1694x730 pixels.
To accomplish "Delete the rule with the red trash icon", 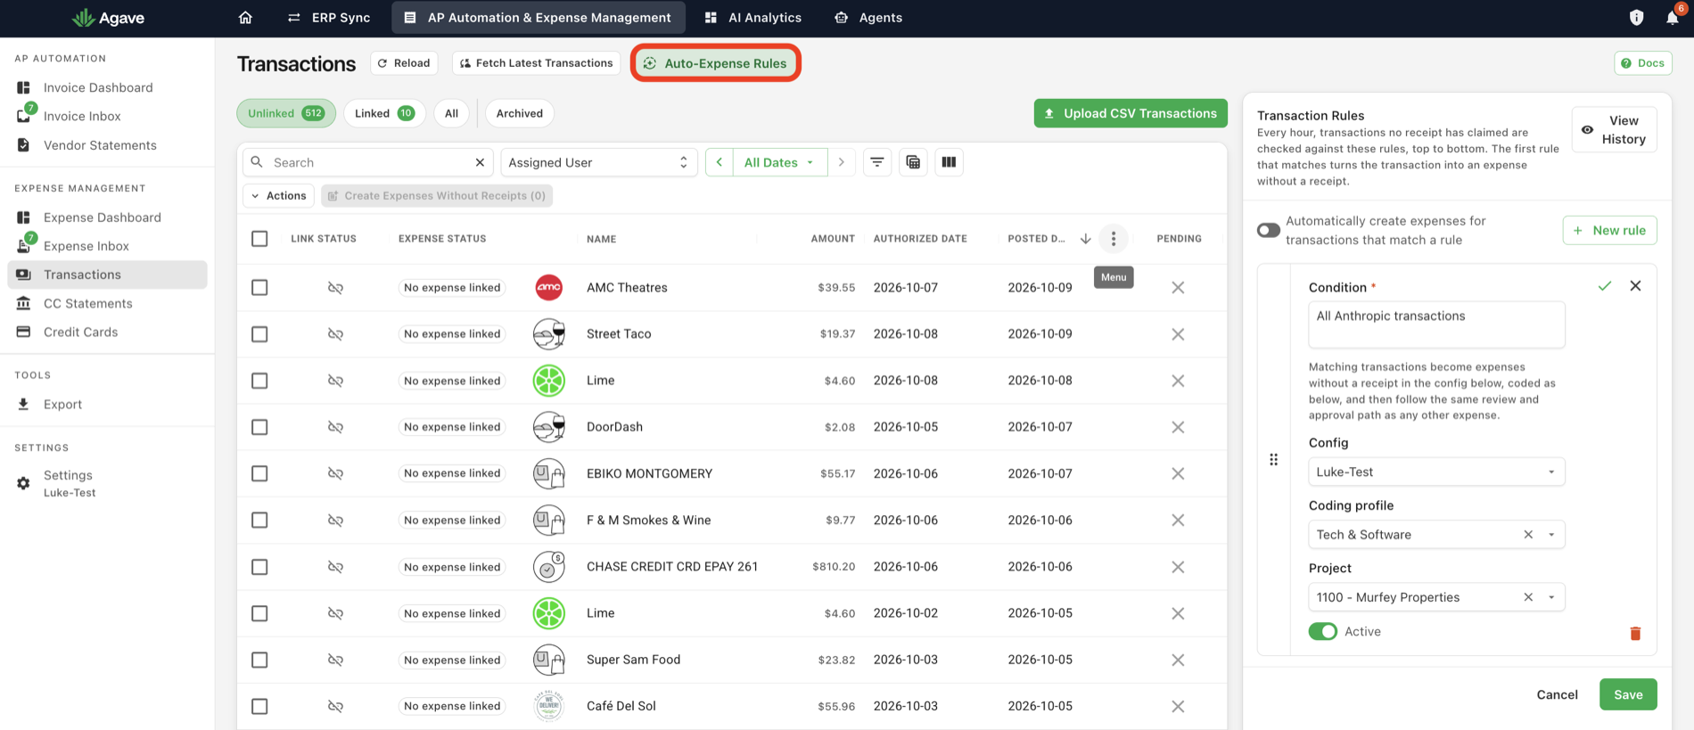I will [x=1635, y=633].
